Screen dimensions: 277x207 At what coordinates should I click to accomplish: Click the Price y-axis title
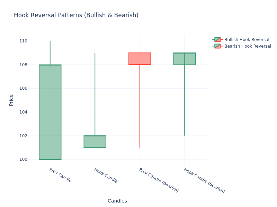pos(11,100)
